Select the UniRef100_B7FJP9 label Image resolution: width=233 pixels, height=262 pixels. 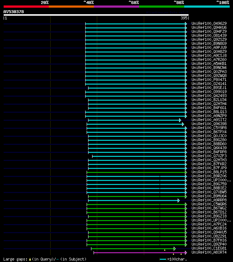point(209,168)
